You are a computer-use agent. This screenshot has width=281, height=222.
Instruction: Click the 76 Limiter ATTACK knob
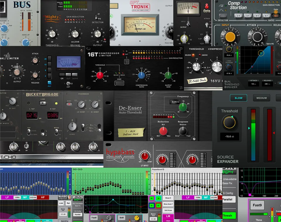[x=35, y=60]
